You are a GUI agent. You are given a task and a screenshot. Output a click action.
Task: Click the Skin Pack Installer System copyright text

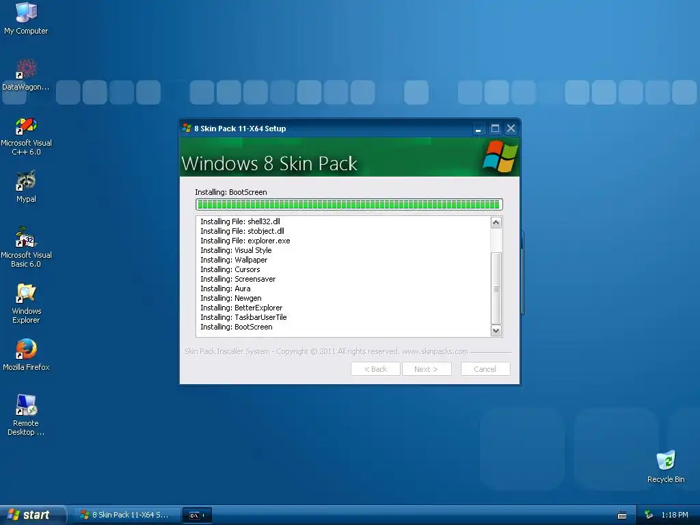tap(326, 352)
